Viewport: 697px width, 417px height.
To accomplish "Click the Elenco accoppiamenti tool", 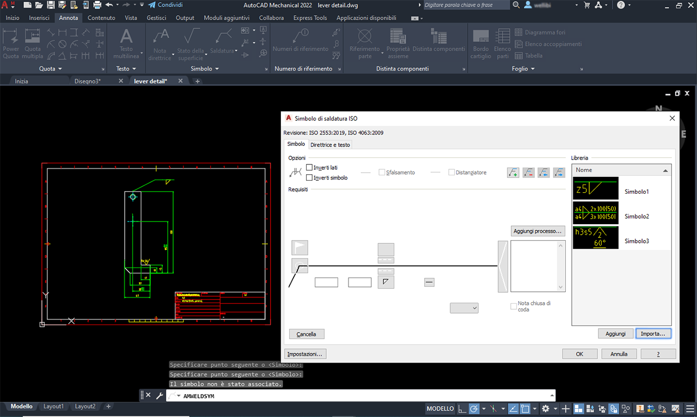I will pos(548,44).
